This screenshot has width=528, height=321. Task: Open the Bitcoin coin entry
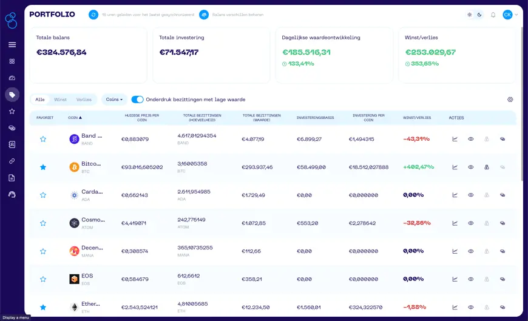click(x=91, y=164)
